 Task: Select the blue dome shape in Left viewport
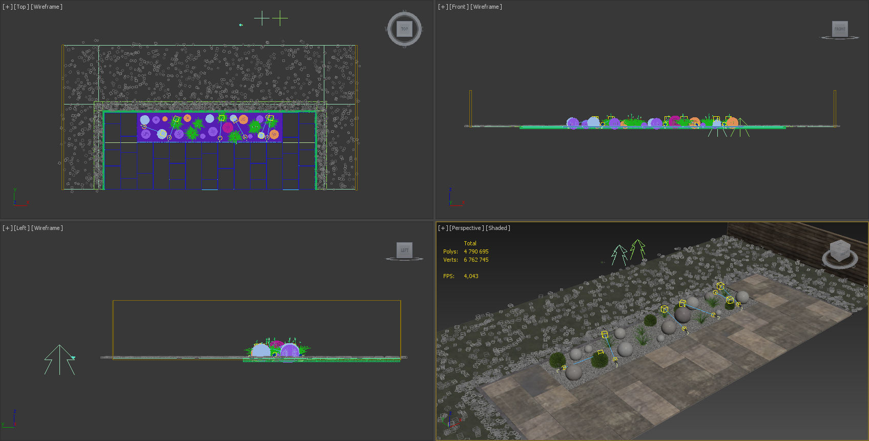261,350
